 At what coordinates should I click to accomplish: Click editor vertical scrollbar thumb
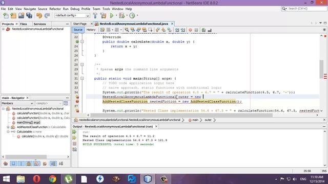(321, 69)
